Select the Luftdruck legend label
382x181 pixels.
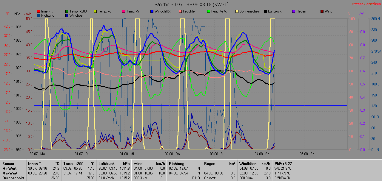point(275,11)
